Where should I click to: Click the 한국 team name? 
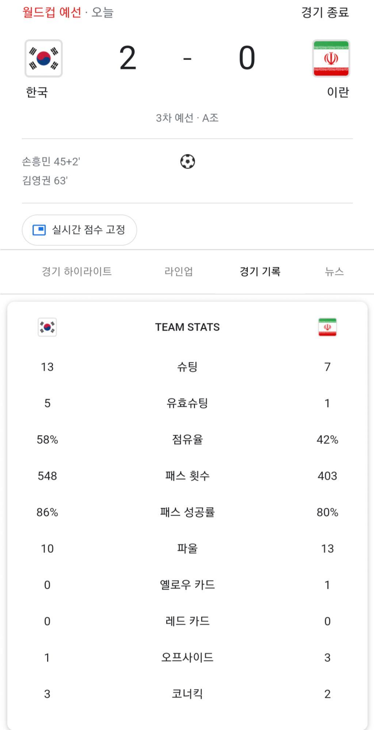coord(37,92)
